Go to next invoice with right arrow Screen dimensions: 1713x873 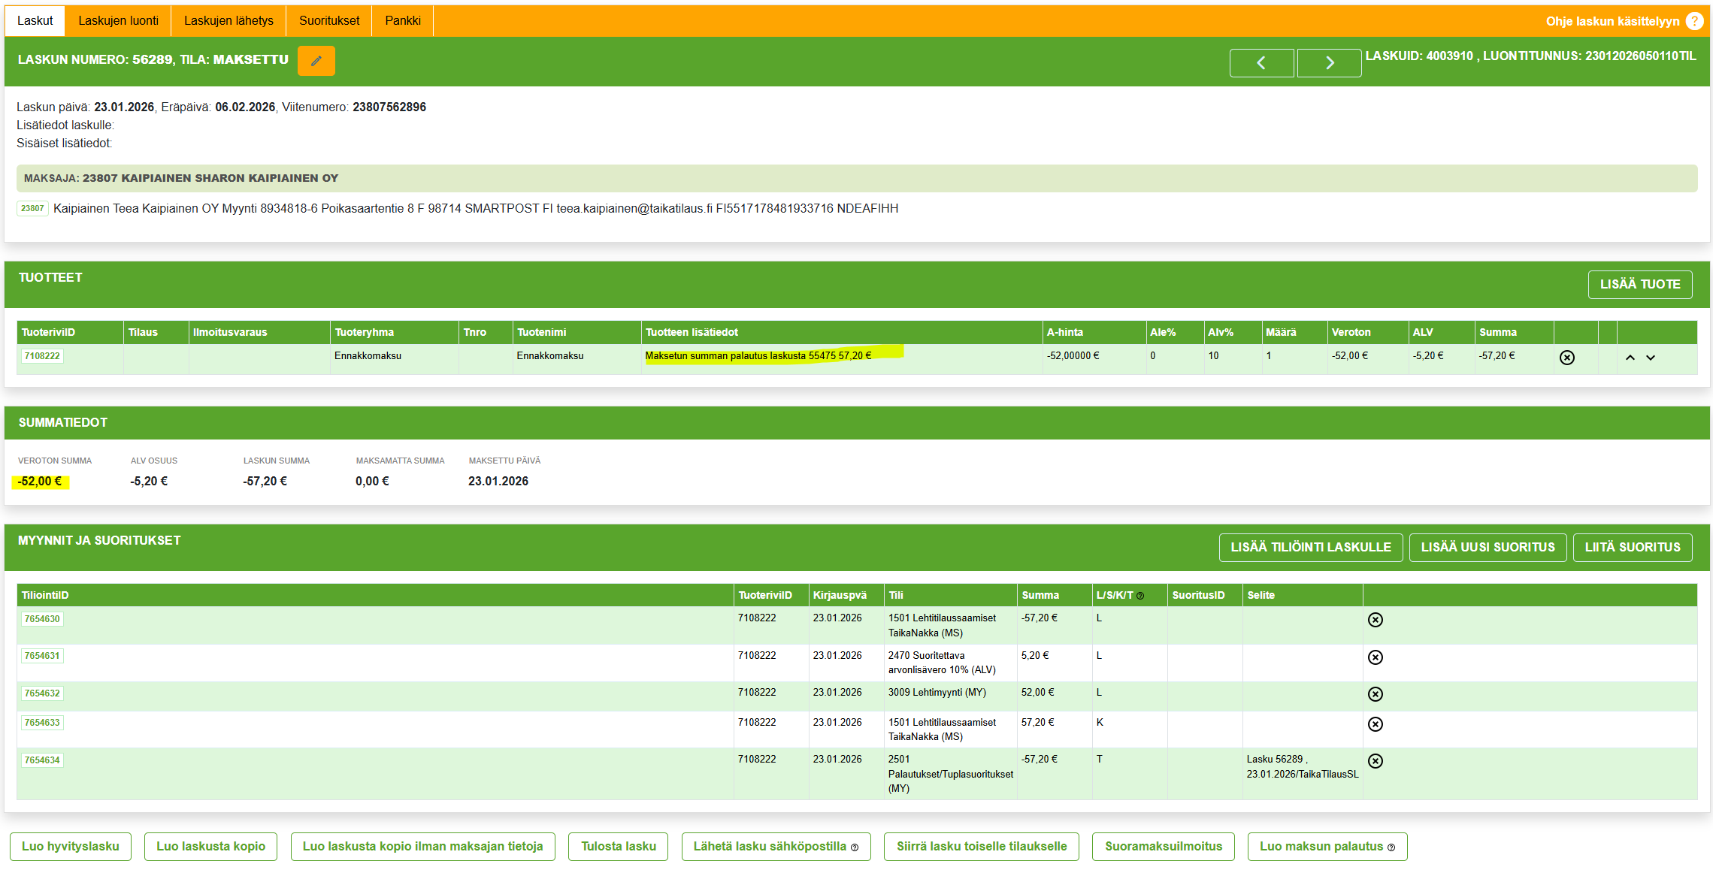point(1328,63)
